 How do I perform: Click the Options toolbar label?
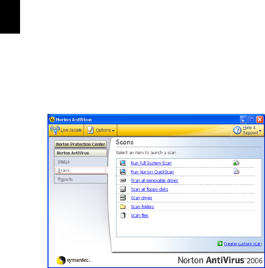(x=103, y=130)
